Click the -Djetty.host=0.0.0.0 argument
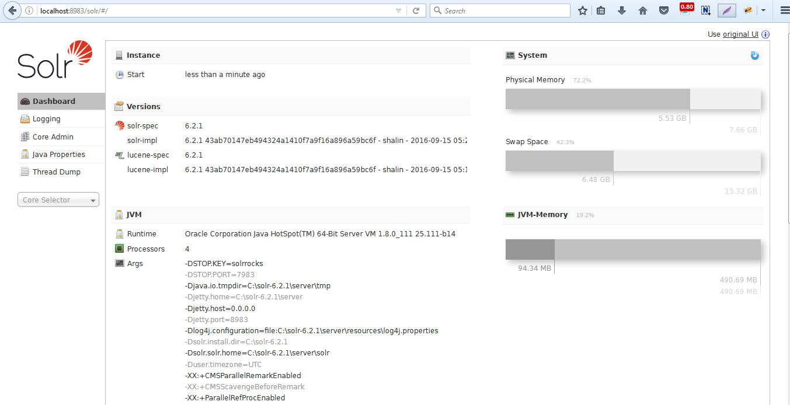Image resolution: width=790 pixels, height=405 pixels. (220, 309)
